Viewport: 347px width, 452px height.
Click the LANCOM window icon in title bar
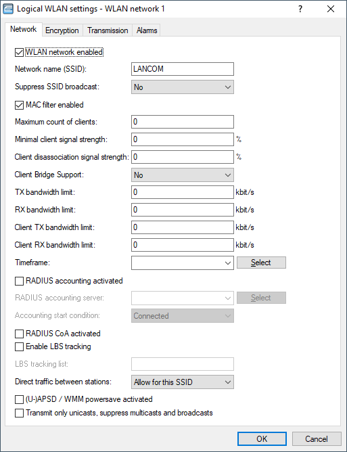coord(8,9)
